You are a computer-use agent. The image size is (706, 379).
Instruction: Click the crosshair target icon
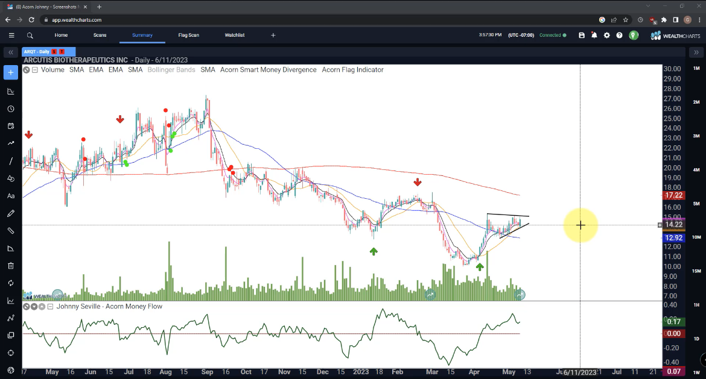(x=11, y=353)
